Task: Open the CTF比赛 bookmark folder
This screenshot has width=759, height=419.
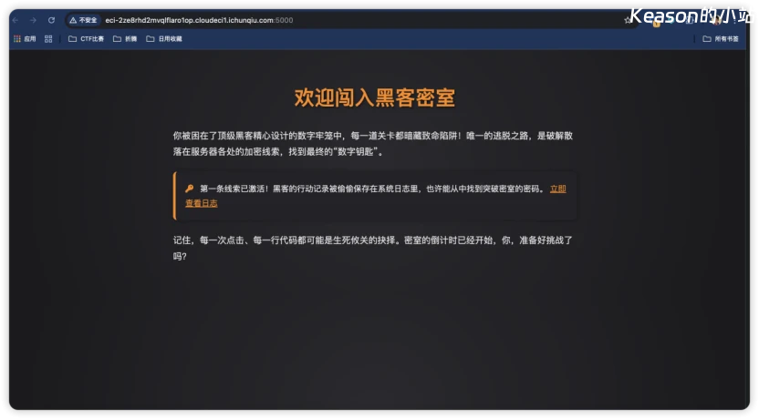Action: [87, 39]
